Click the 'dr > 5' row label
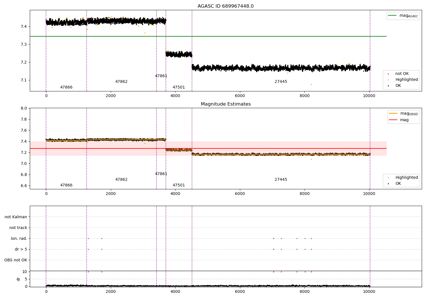Image resolution: width=426 pixels, height=298 pixels. click(x=21, y=249)
